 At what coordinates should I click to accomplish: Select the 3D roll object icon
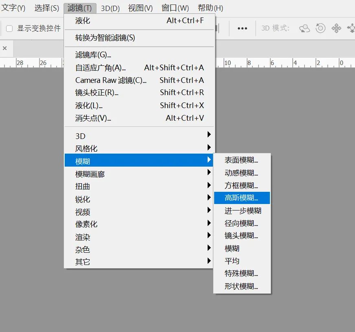(320, 28)
